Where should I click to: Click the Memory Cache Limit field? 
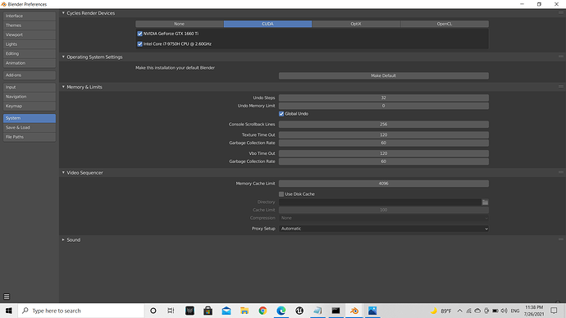tap(384, 184)
